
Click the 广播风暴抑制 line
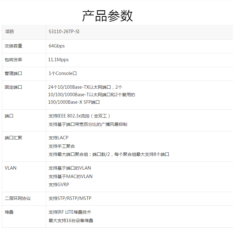click(88, 124)
